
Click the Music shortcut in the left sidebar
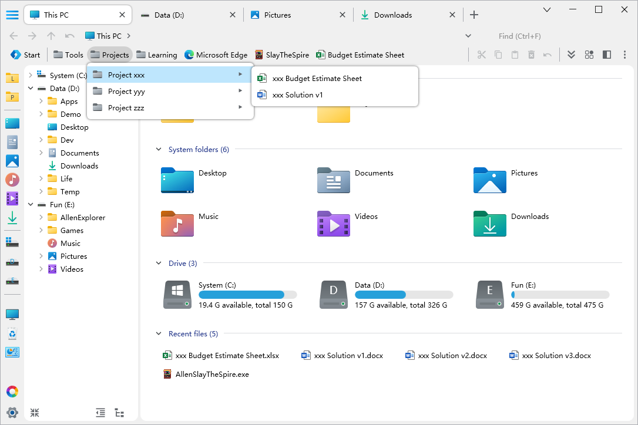tap(12, 180)
